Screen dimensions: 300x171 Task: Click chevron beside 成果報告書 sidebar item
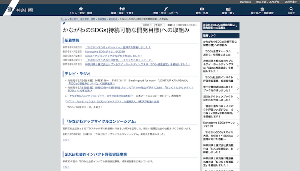[x=238, y=79]
